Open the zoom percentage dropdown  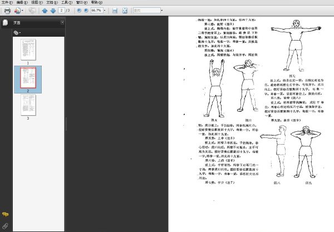pyautogui.click(x=105, y=10)
